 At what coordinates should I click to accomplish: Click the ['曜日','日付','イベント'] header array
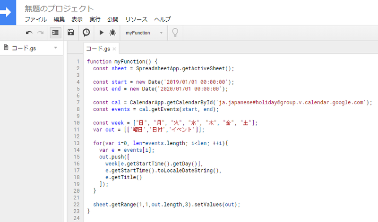click(x=163, y=130)
